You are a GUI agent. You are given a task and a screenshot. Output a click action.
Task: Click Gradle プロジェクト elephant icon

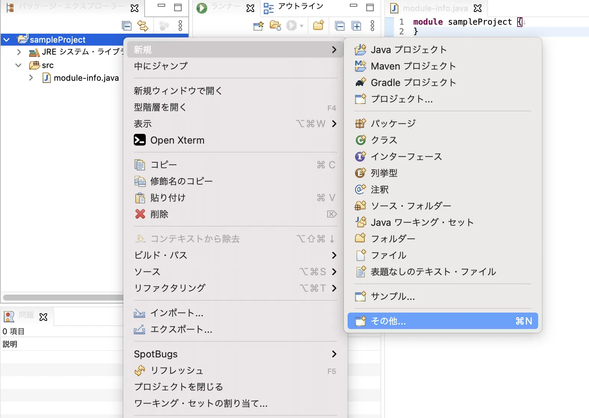360,83
